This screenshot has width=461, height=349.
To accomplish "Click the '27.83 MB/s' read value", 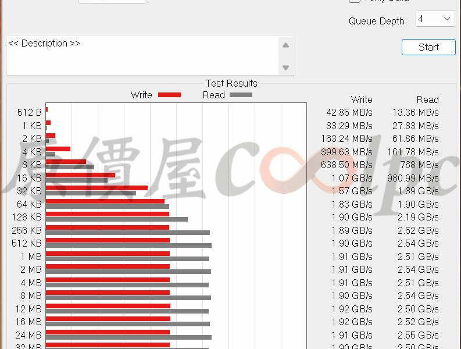I will tap(416, 126).
